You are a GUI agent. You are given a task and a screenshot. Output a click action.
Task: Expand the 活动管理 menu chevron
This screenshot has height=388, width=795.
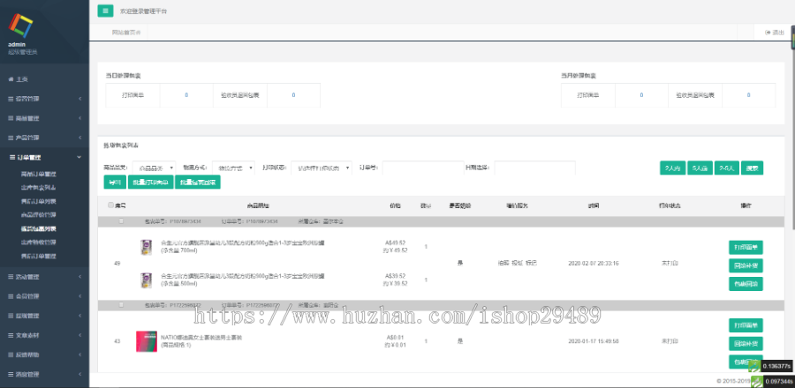tap(79, 277)
